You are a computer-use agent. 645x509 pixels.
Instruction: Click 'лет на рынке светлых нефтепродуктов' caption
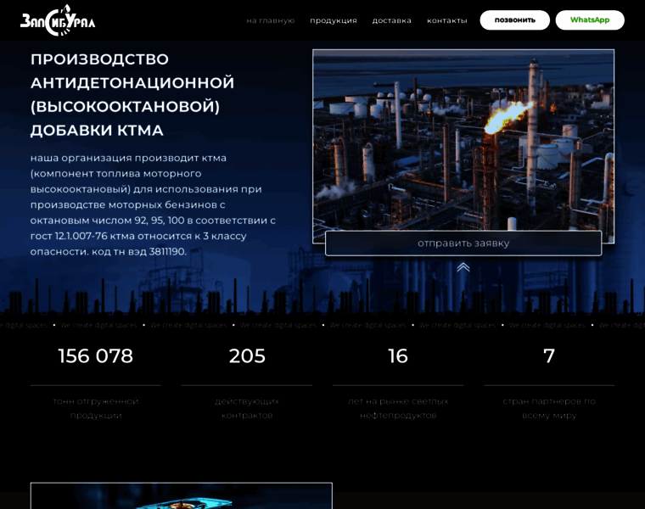pos(398,408)
